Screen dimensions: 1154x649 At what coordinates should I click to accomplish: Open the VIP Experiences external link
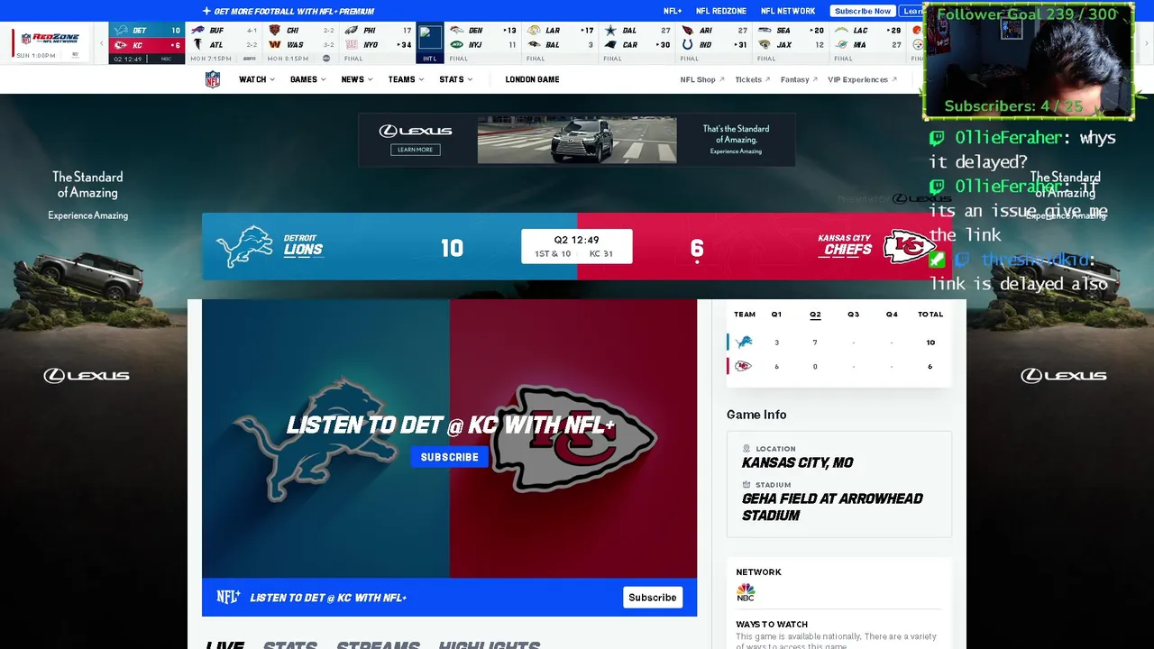click(862, 79)
